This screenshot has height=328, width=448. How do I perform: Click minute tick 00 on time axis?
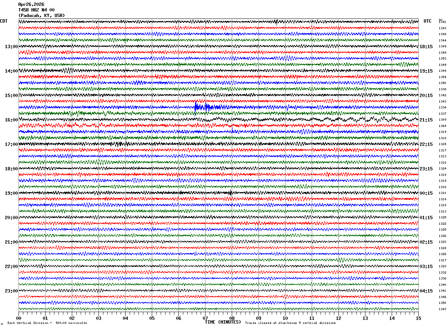19,318
